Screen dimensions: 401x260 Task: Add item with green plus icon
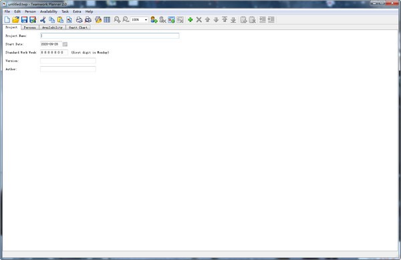[x=190, y=19]
